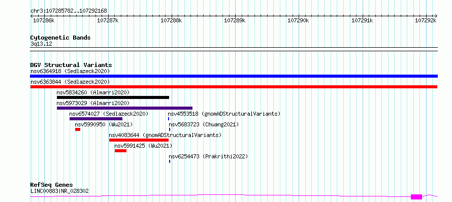
Task: Select the black nsv5834260 variant bar
Action: click(113, 97)
